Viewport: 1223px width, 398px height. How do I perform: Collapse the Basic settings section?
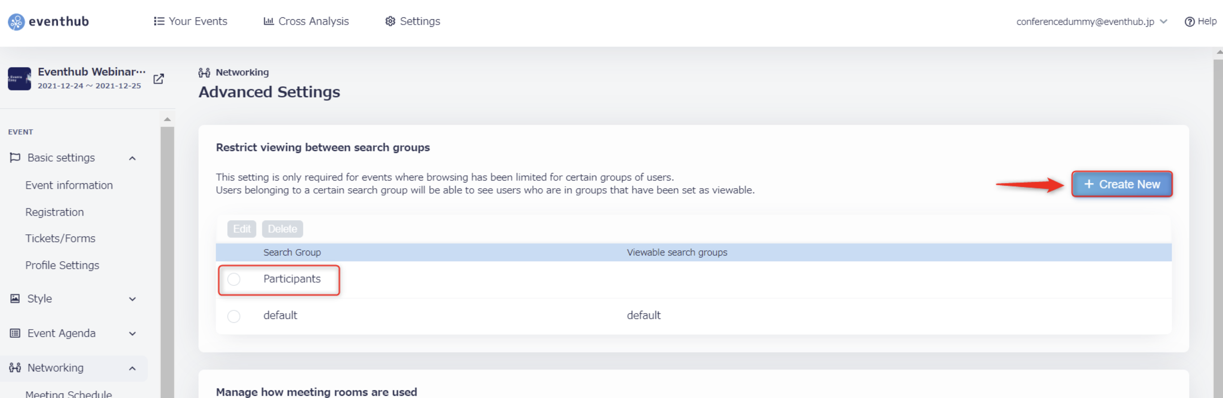[x=133, y=158]
